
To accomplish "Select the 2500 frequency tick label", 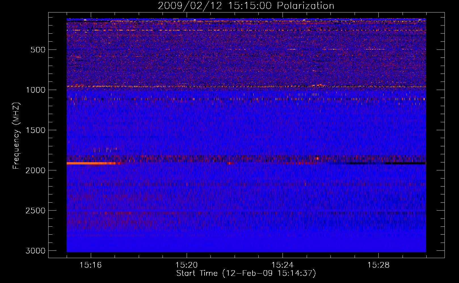I will (35, 211).
